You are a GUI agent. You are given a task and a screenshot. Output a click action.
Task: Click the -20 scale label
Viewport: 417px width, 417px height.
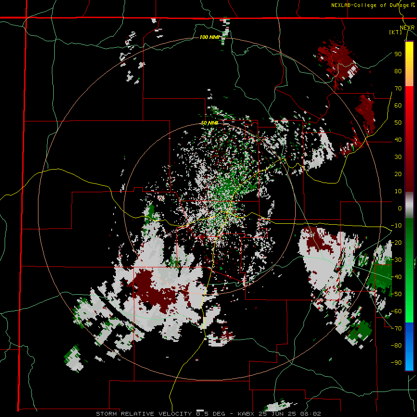pyautogui.click(x=396, y=242)
